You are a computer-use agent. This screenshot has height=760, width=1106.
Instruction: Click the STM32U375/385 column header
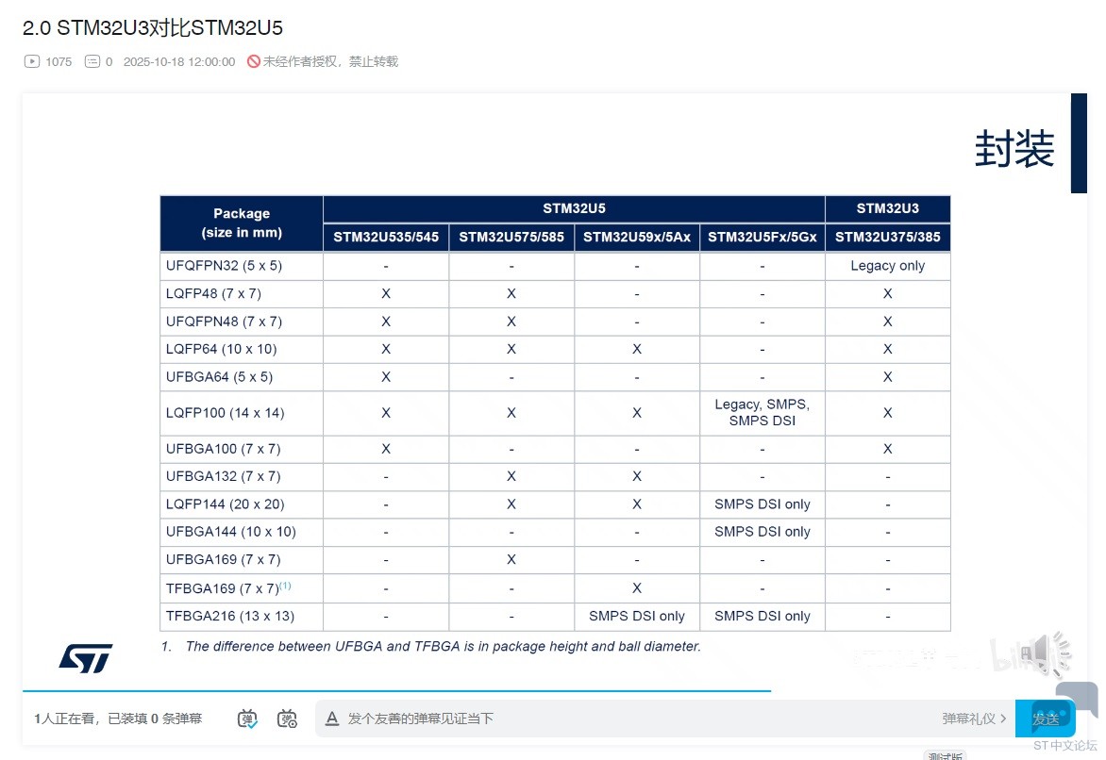pos(887,238)
